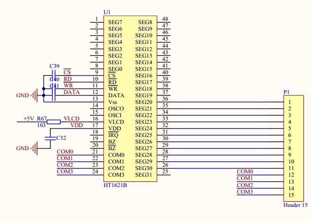Click the C39 designator text

(x=55, y=66)
